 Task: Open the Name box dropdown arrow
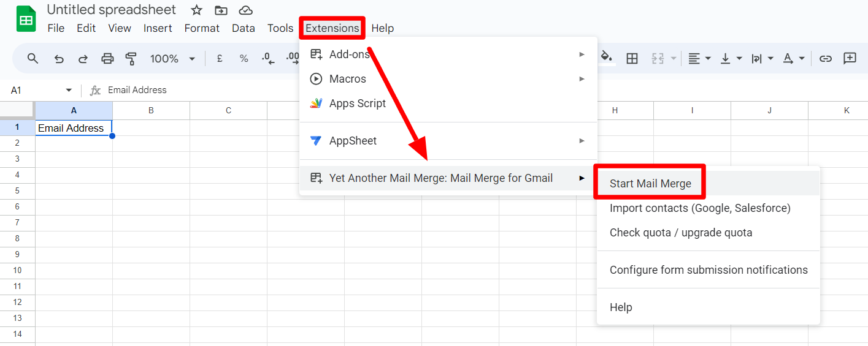coord(69,90)
